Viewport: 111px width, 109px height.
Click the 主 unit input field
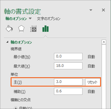[x=68, y=82]
